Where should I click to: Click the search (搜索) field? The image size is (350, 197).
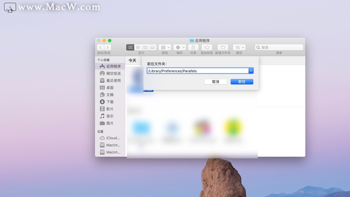click(279, 47)
